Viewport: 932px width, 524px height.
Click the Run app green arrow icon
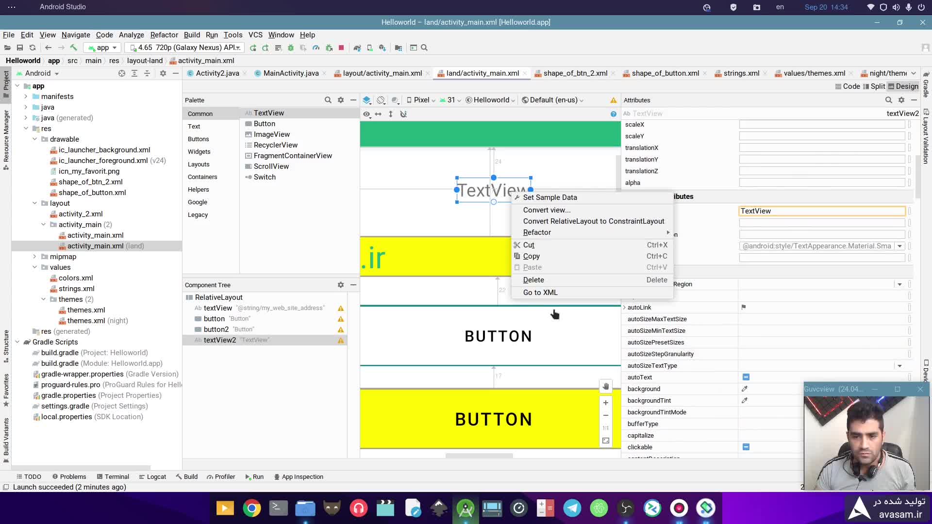click(253, 48)
